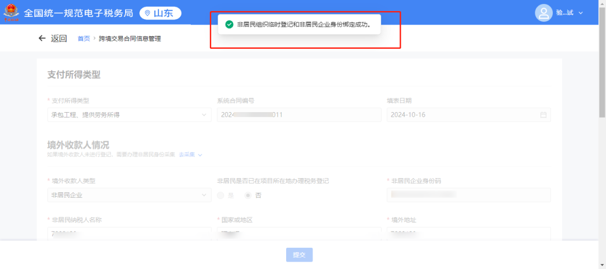
Task: Click the 填表日期 date field
Action: [469, 115]
